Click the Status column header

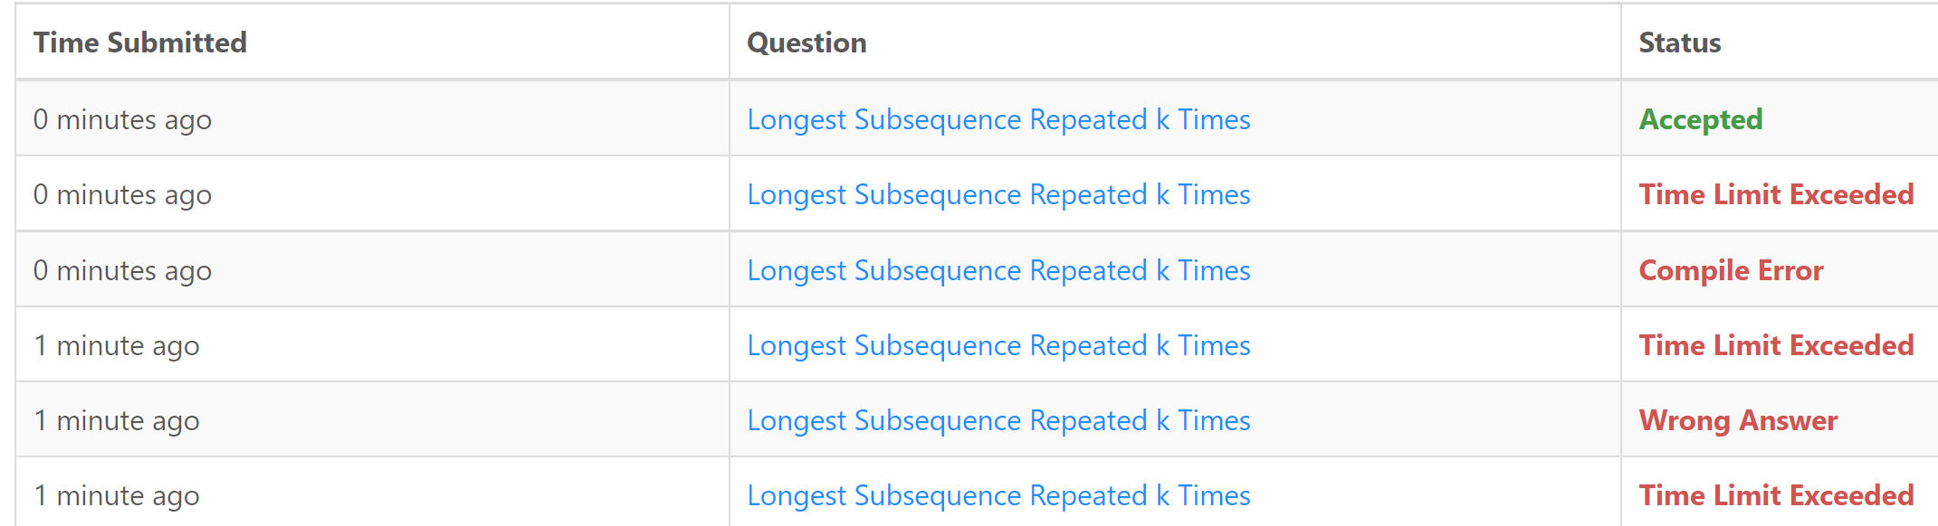pos(1680,42)
